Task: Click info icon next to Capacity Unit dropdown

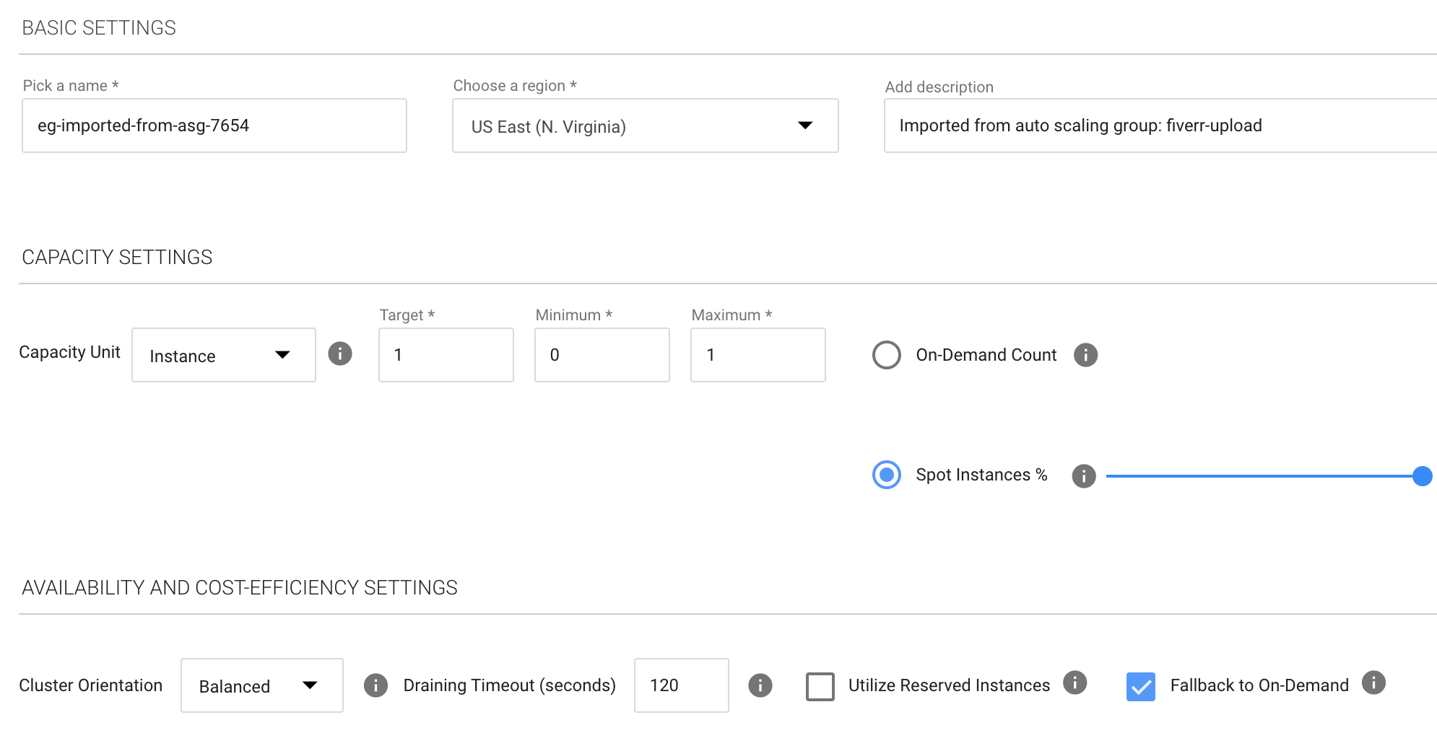Action: tap(340, 354)
